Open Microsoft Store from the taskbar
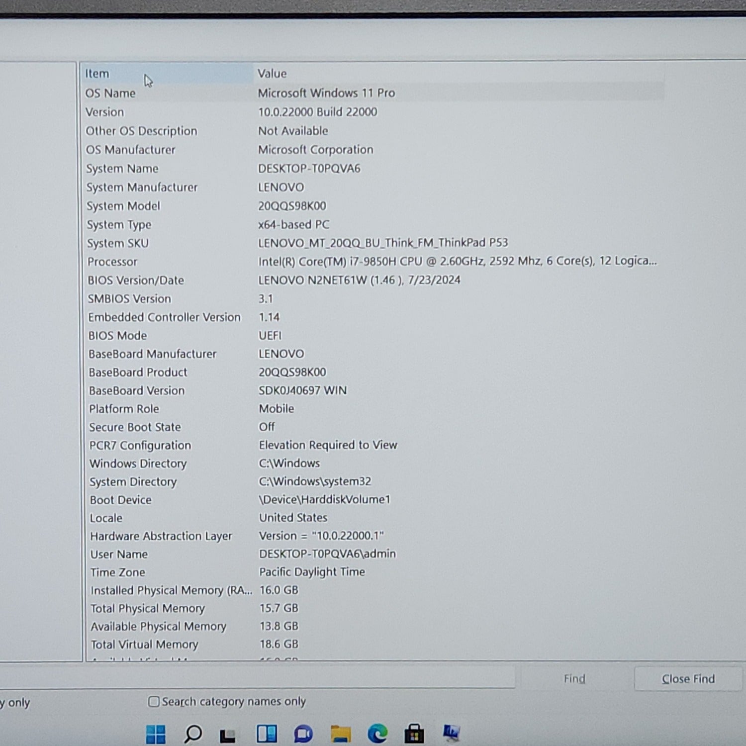The width and height of the screenshot is (746, 746). [414, 734]
